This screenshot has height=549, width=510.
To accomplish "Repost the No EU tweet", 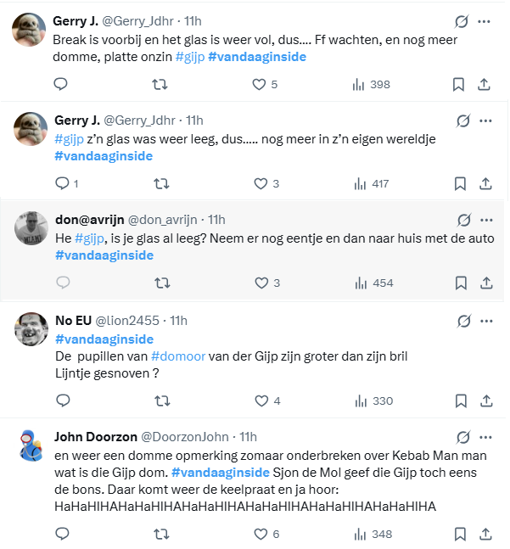I will 159,401.
